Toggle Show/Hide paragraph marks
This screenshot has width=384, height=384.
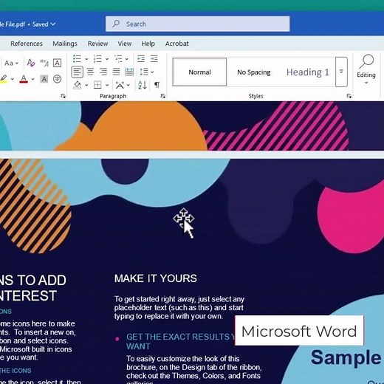(x=157, y=85)
